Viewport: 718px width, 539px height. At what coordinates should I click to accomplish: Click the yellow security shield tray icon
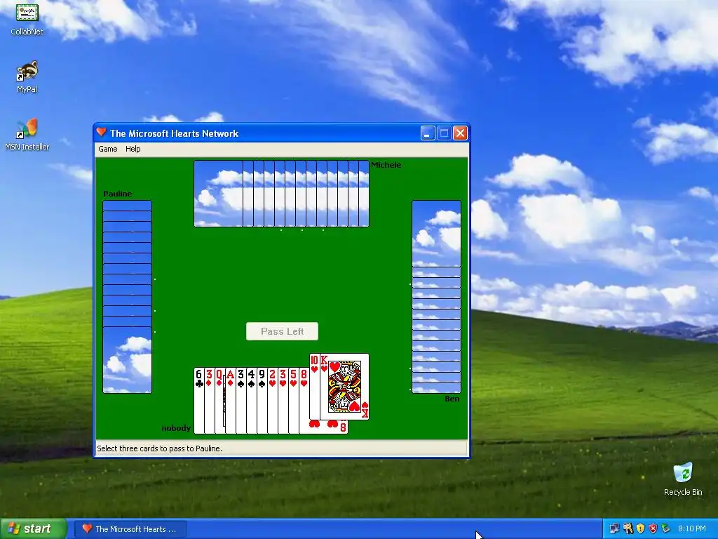641,529
